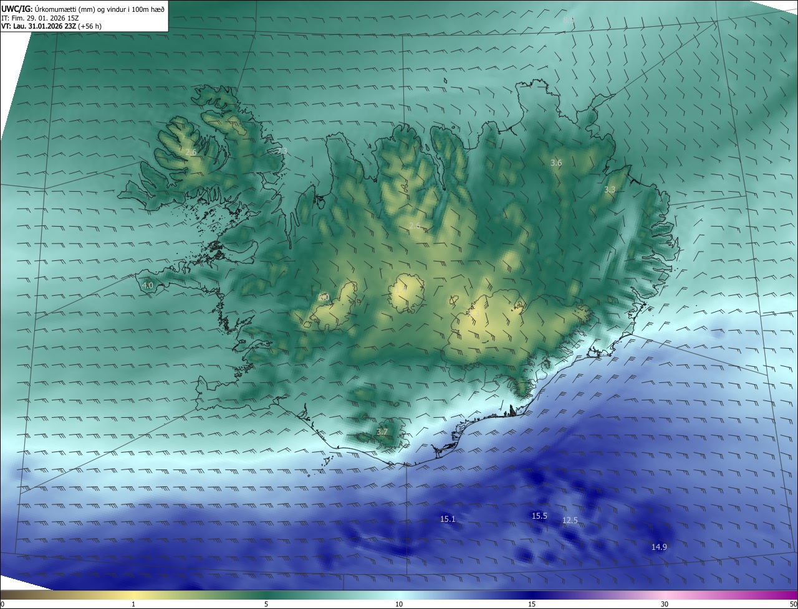The width and height of the screenshot is (798, 609).
Task: Click the 10 label on the color scale
Action: 399,604
